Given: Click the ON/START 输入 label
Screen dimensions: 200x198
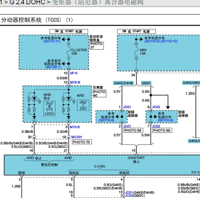Looking at the screenshot, I should point(136,160).
